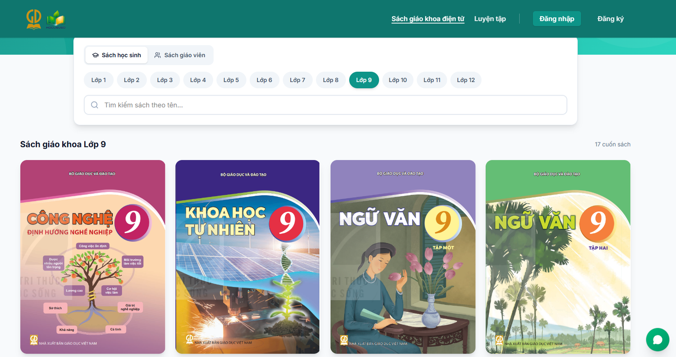Viewport: 676px width, 357px height.
Task: Click the Đăng nhập button
Action: [x=557, y=18]
